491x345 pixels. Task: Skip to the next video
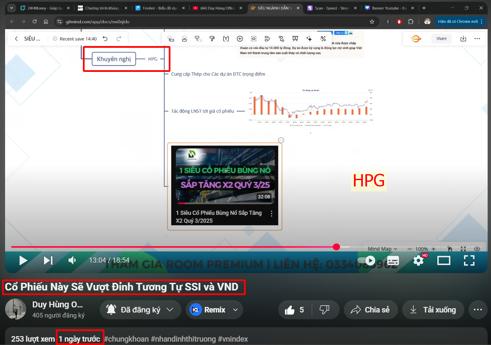click(48, 260)
